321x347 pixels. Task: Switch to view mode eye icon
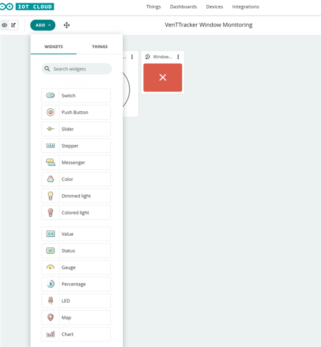(5, 25)
